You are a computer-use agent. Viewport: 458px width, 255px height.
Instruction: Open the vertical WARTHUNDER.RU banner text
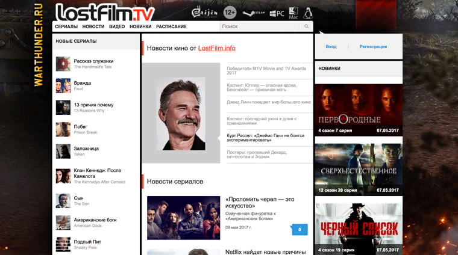39,45
